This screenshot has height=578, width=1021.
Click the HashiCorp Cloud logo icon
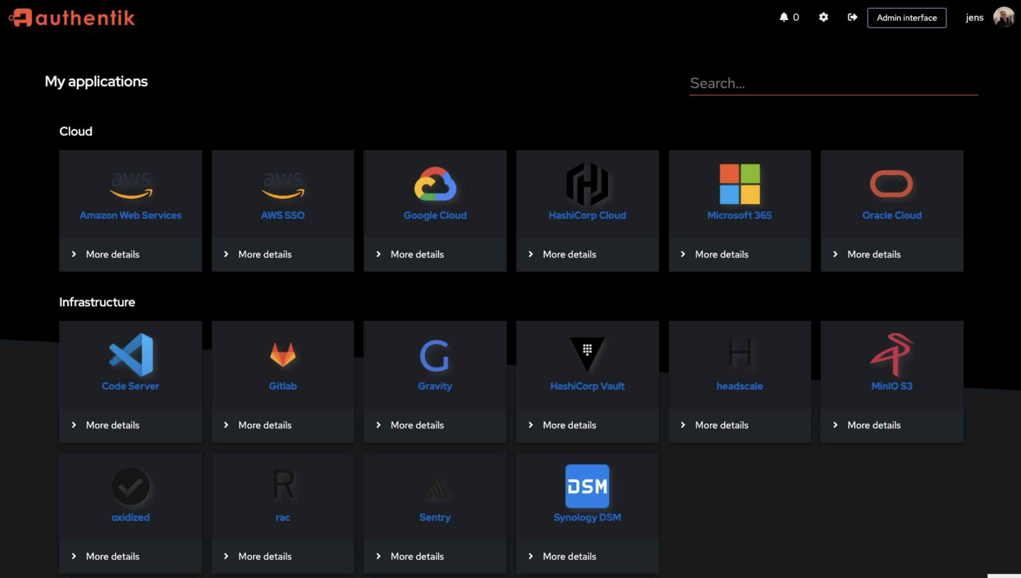[x=587, y=184]
